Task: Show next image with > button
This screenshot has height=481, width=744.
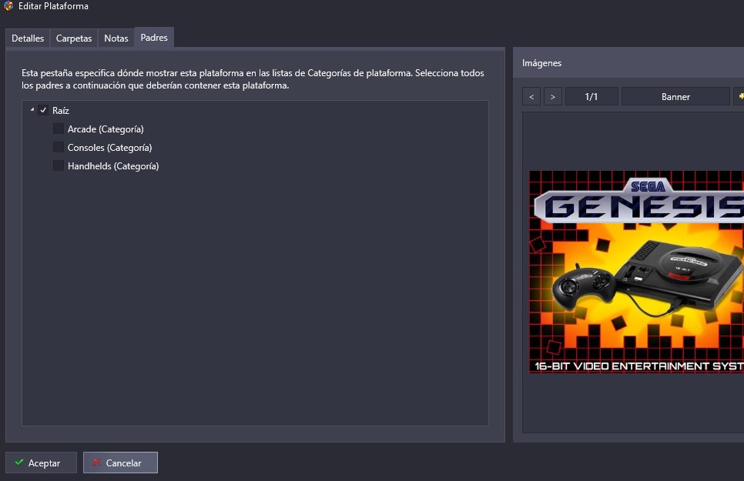Action: coord(553,96)
